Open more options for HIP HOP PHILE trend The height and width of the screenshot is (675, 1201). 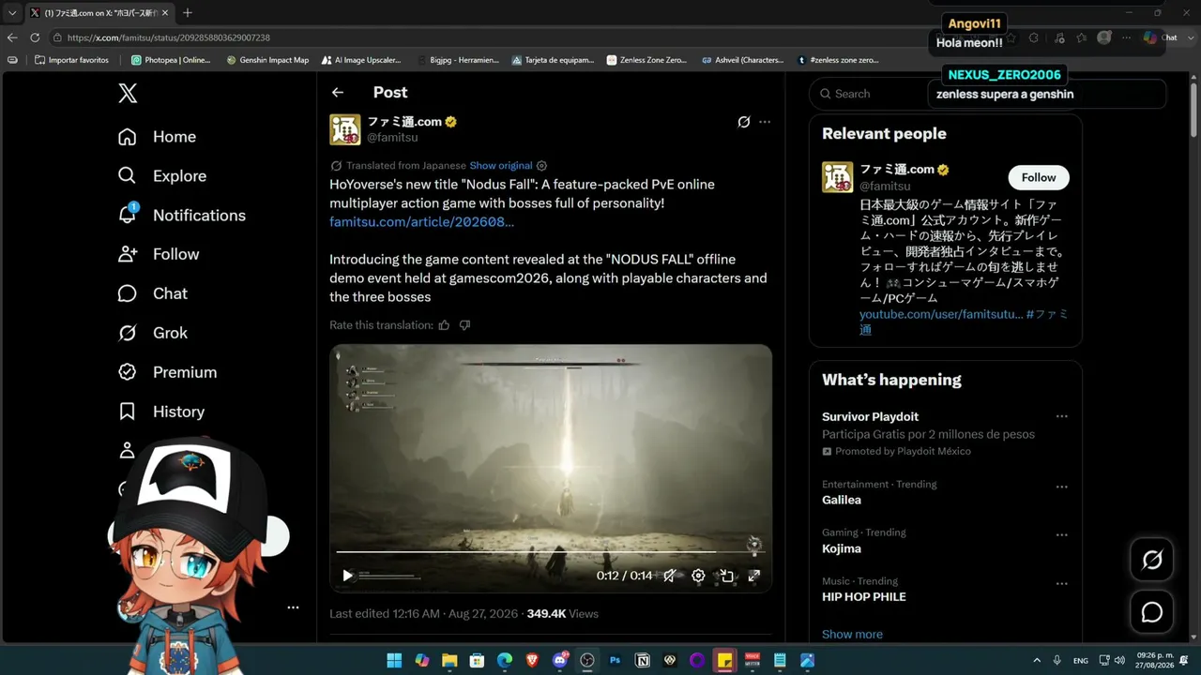tap(1062, 584)
